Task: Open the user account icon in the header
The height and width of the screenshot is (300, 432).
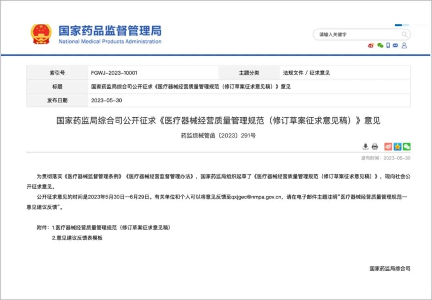Action: point(404,45)
